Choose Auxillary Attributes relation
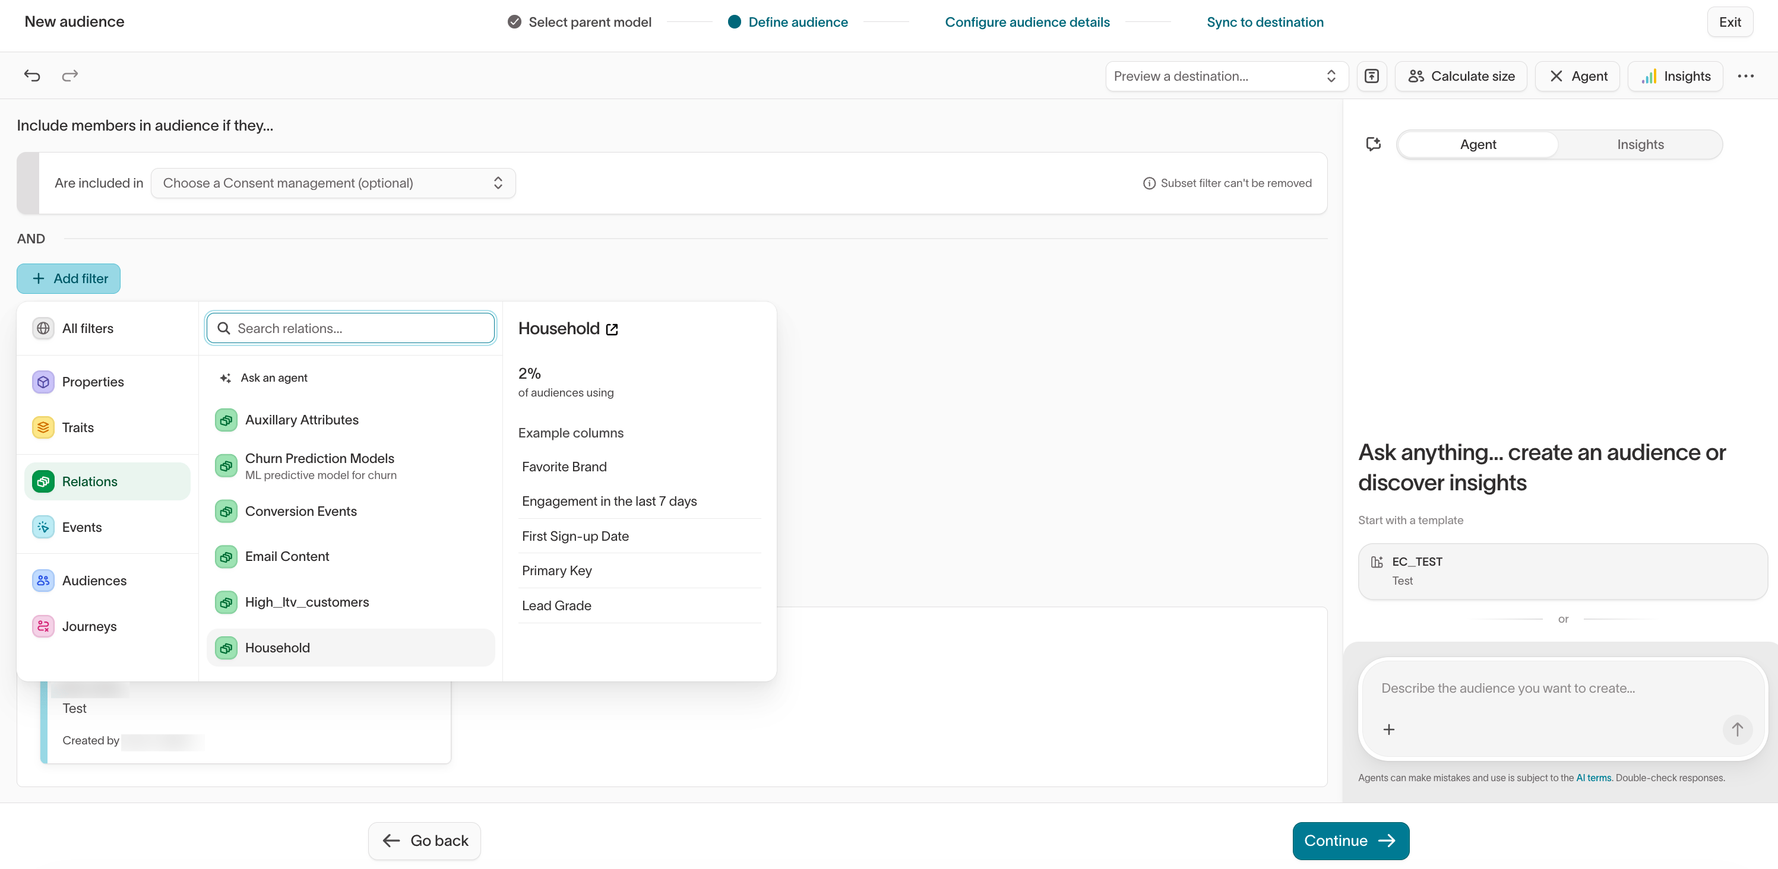1778x869 pixels. click(x=350, y=419)
